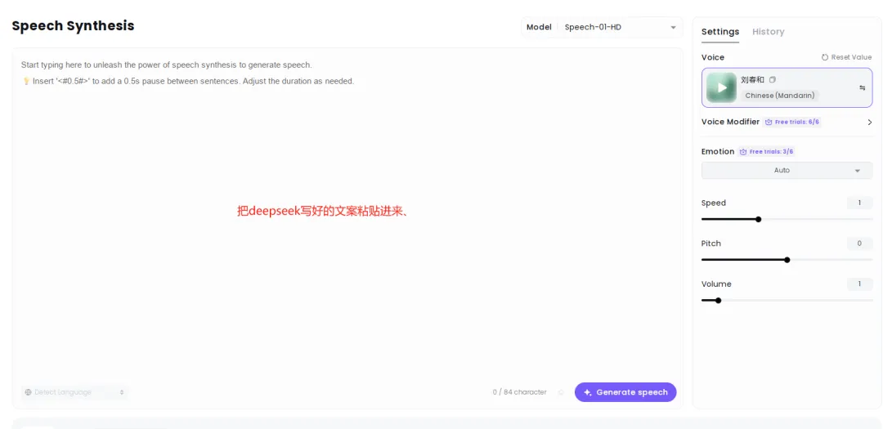
Task: Click the Voice Modifier free trials badge
Action: click(791, 123)
